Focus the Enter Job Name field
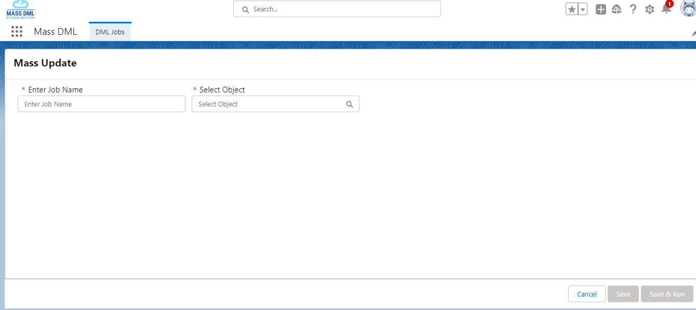 click(101, 104)
